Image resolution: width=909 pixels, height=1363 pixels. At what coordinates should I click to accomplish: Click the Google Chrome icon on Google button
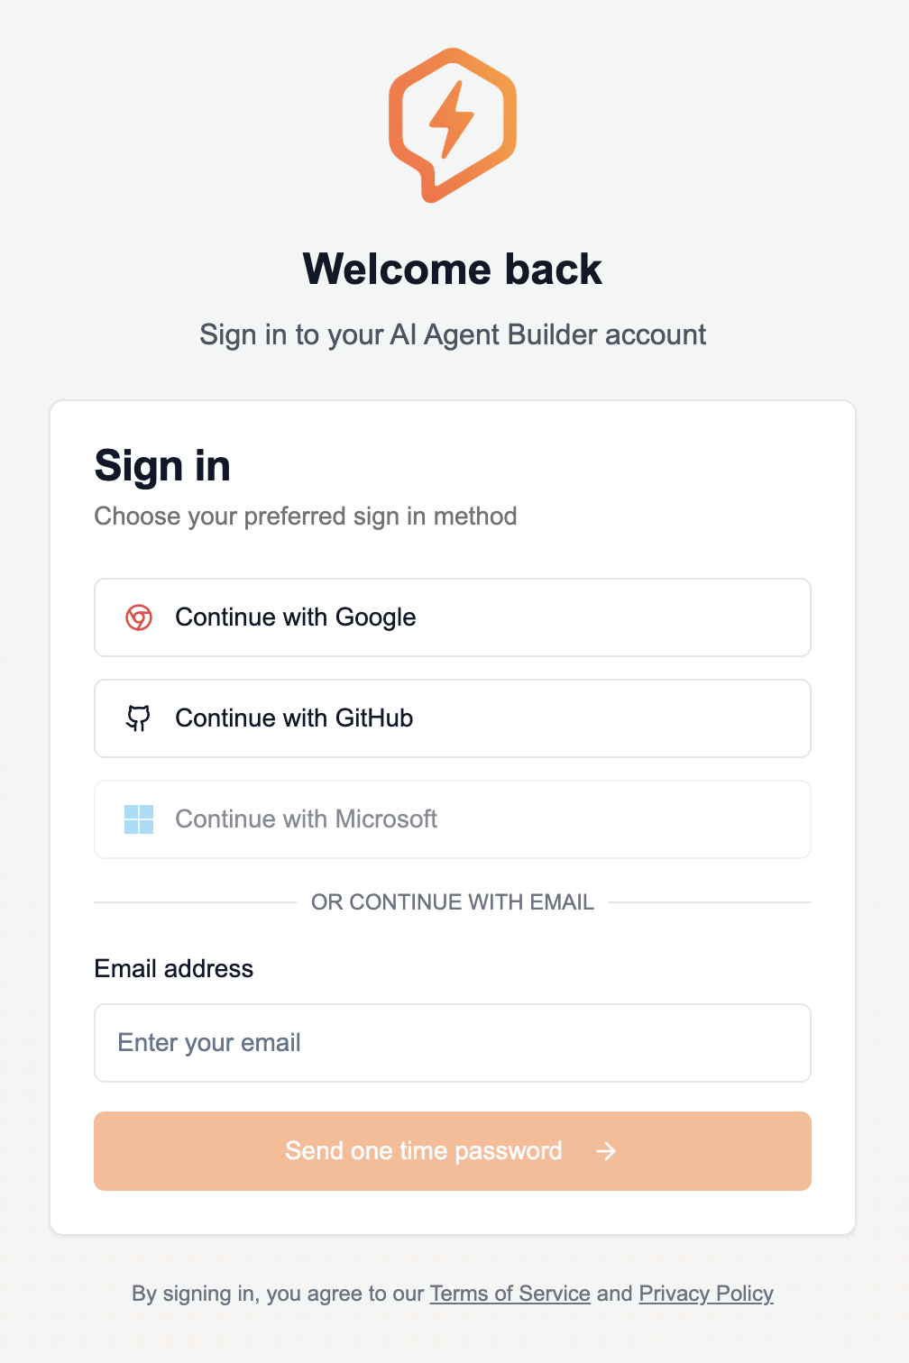click(140, 617)
